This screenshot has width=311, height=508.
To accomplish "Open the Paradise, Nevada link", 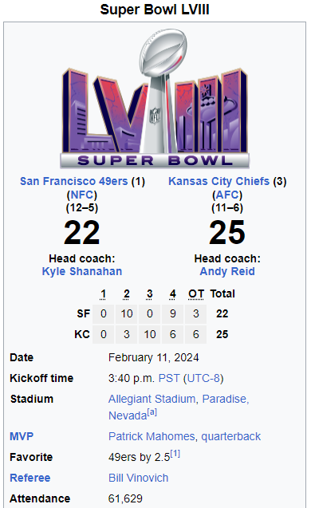I will [179, 407].
